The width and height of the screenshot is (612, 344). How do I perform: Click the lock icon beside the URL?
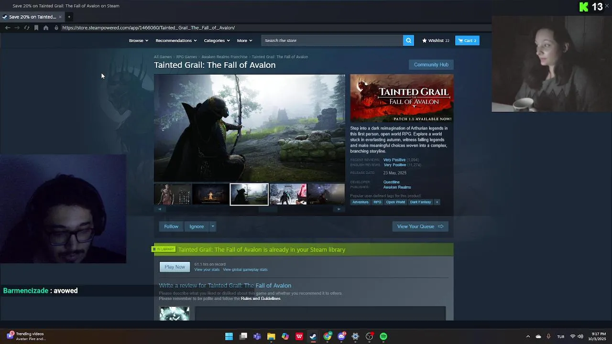tap(56, 28)
